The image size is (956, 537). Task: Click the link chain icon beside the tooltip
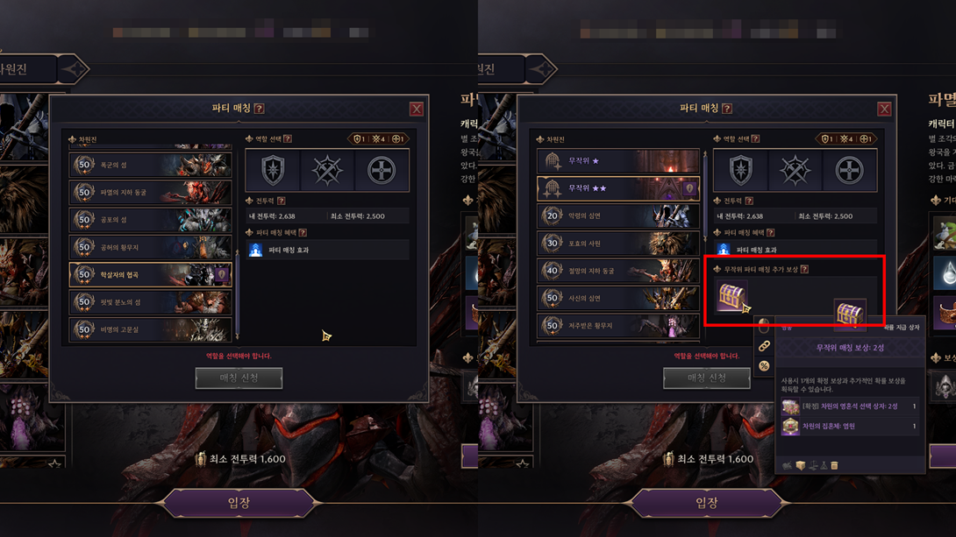(764, 346)
